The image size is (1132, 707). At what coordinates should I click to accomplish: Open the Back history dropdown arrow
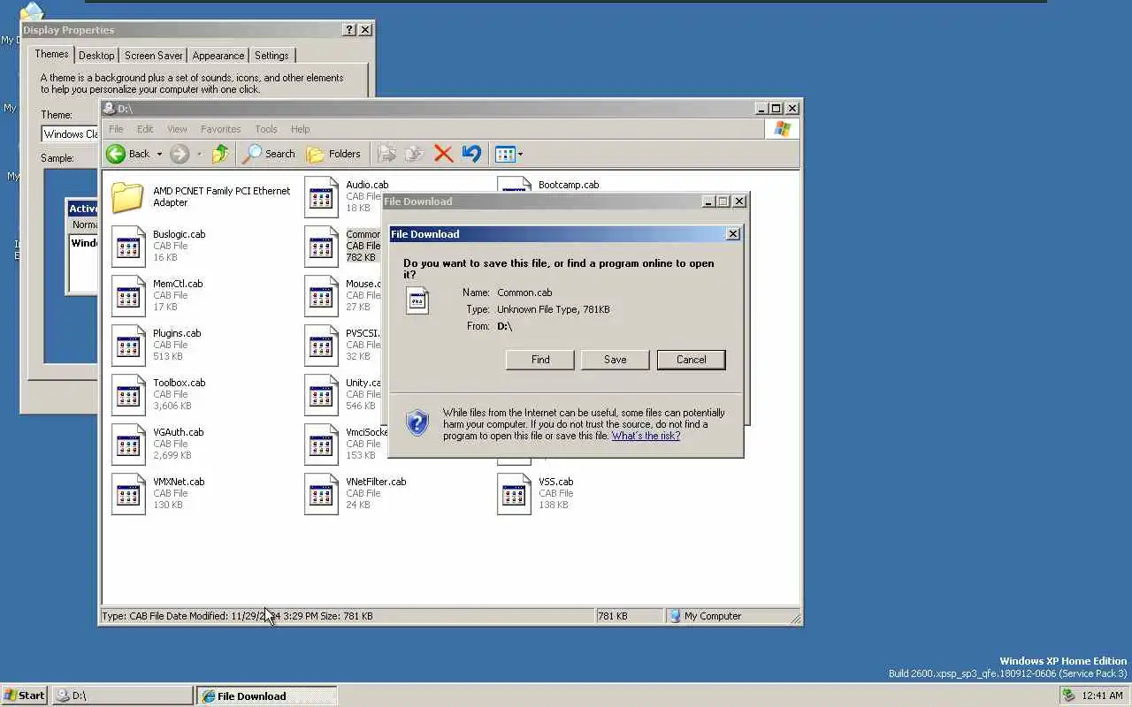pos(159,155)
